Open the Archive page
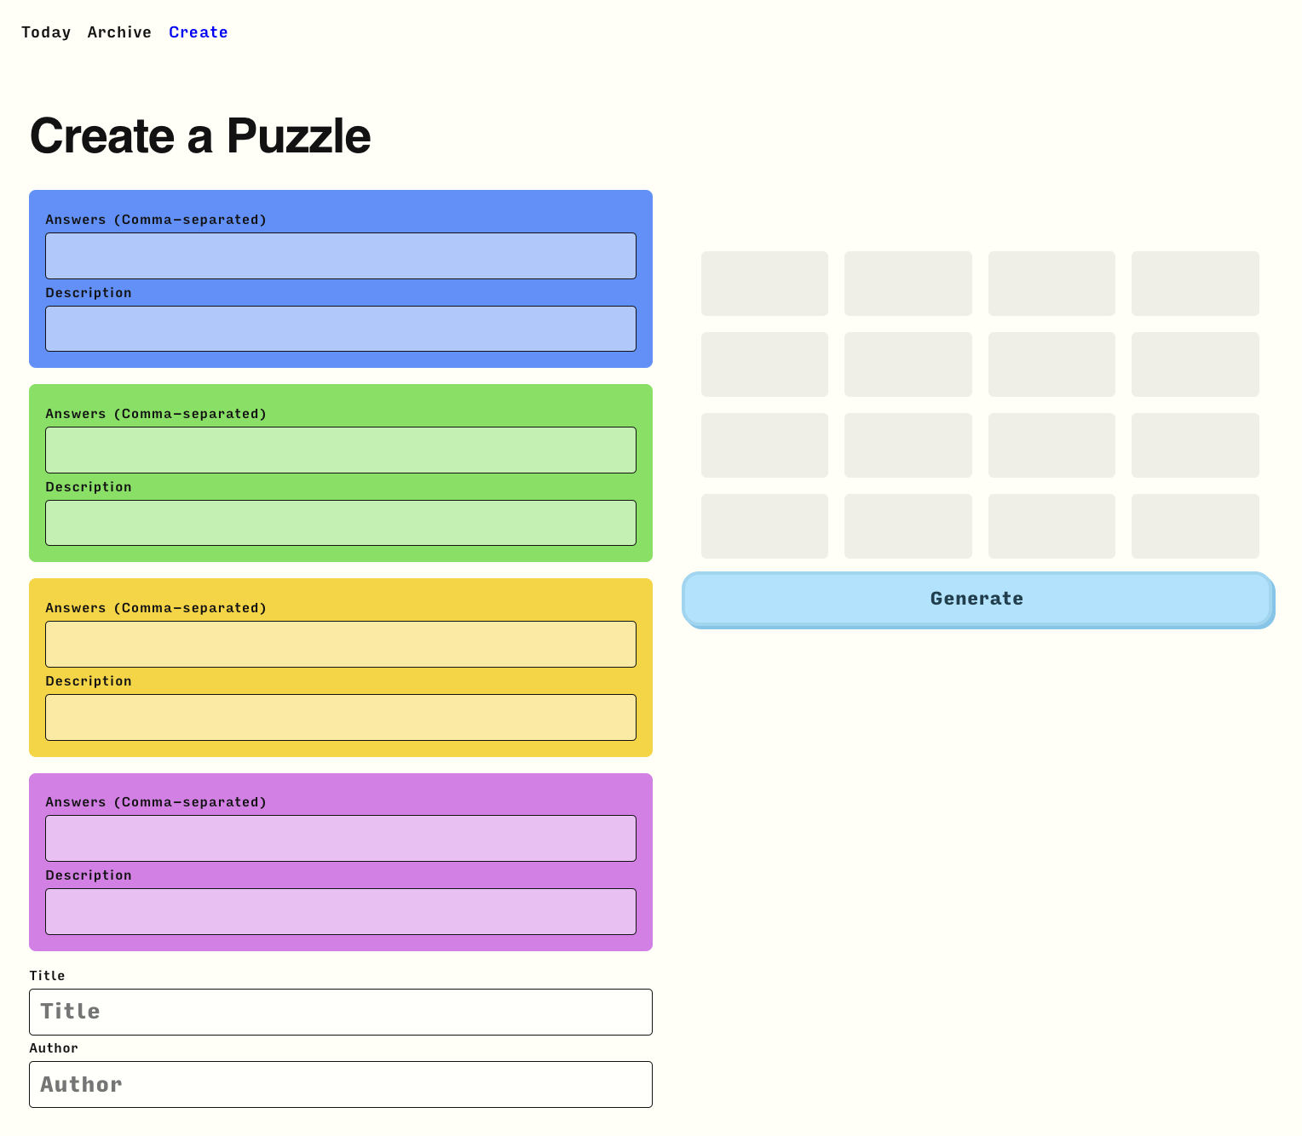This screenshot has width=1302, height=1136. tap(119, 32)
